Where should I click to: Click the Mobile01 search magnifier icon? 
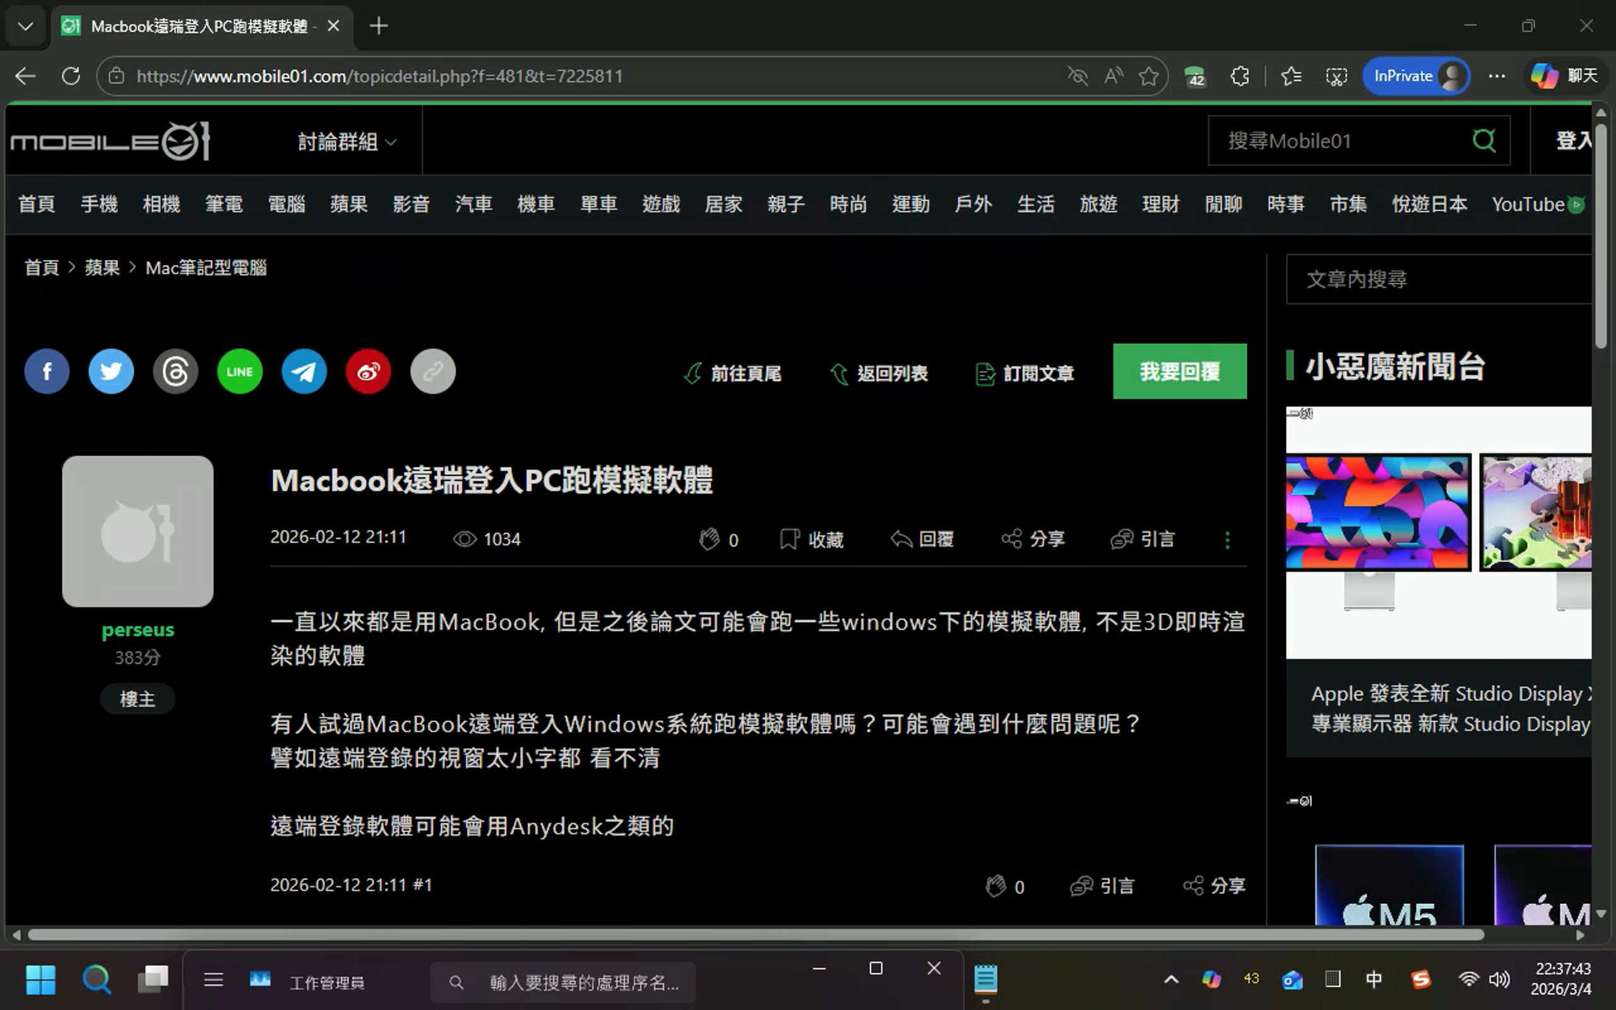pos(1484,140)
